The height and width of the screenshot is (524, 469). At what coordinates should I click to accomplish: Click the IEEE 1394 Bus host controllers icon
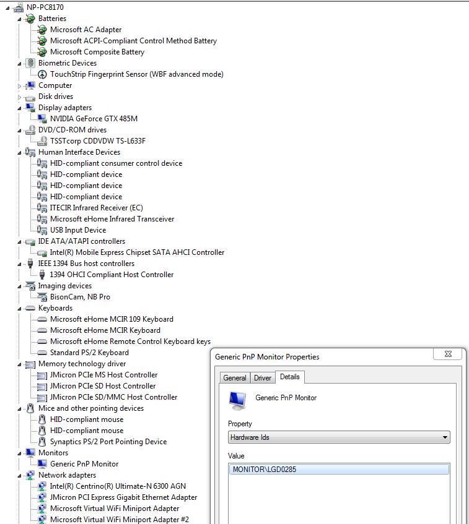[x=30, y=264]
